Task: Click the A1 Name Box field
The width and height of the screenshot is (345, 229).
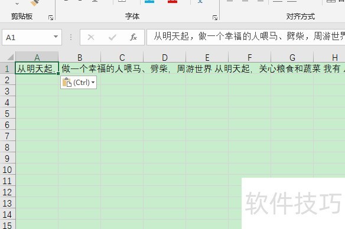Action: (32, 37)
